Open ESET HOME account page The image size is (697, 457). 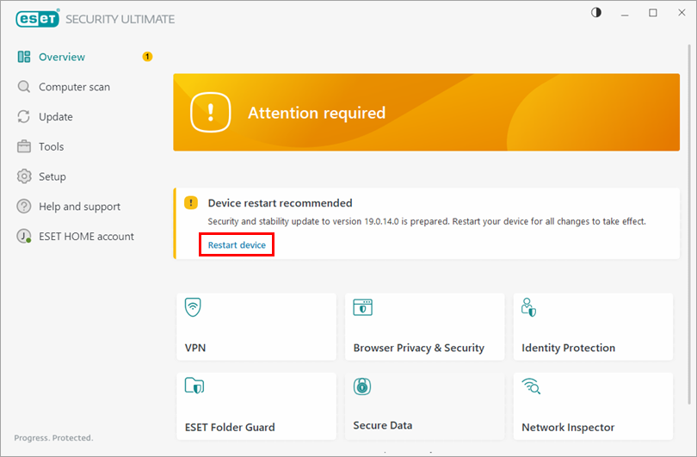point(86,237)
